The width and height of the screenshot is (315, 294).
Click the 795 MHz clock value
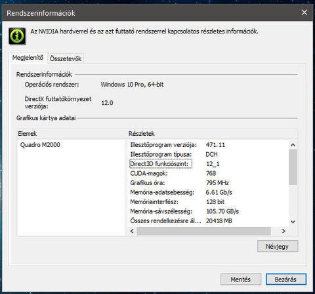(217, 183)
